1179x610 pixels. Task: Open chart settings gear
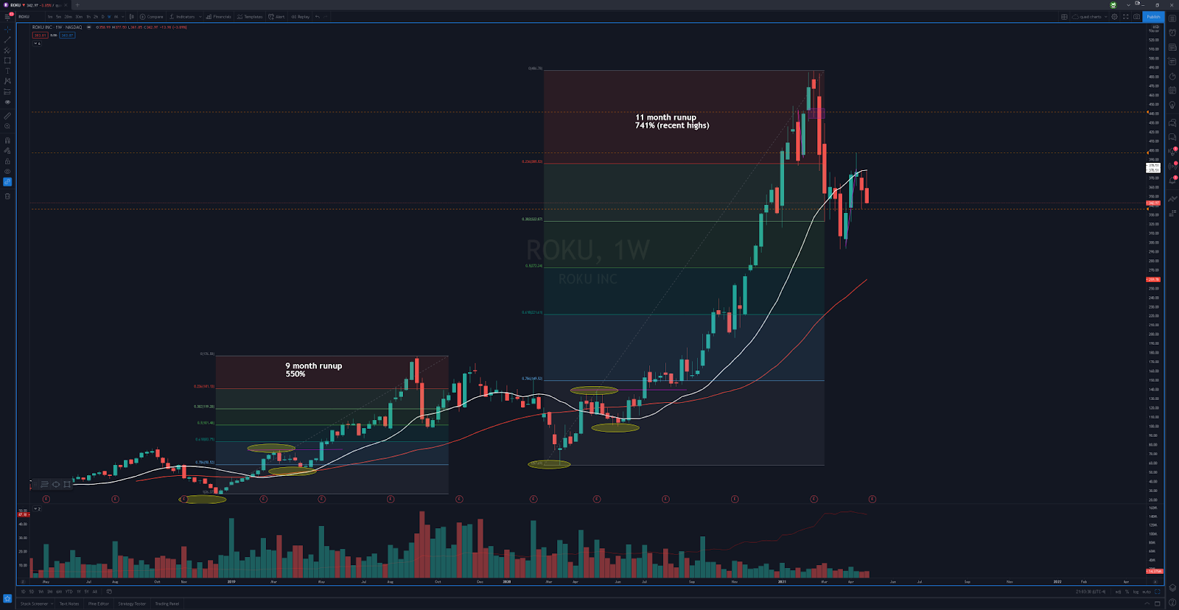point(1114,17)
